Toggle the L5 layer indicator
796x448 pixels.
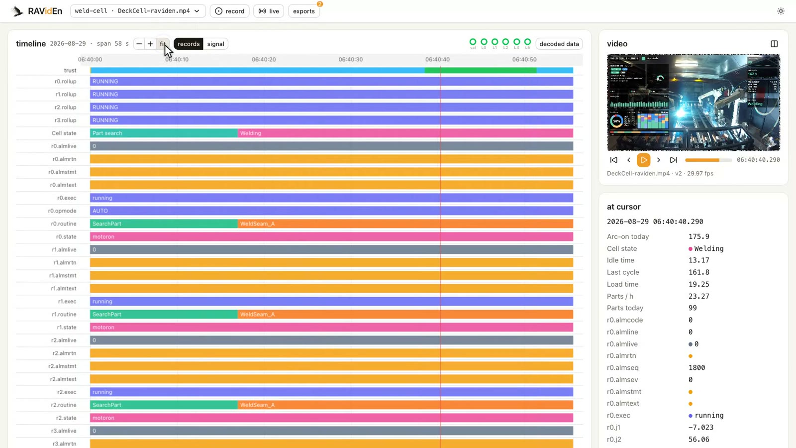point(527,43)
